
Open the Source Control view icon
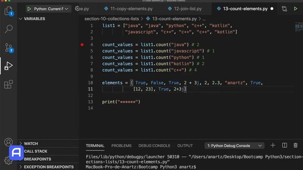[x=9, y=47]
